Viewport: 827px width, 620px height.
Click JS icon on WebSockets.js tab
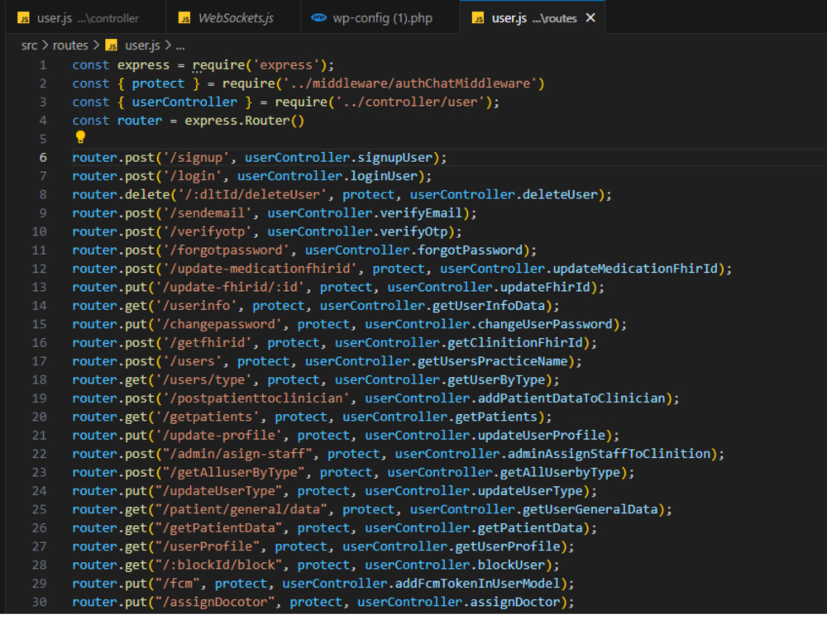(184, 18)
